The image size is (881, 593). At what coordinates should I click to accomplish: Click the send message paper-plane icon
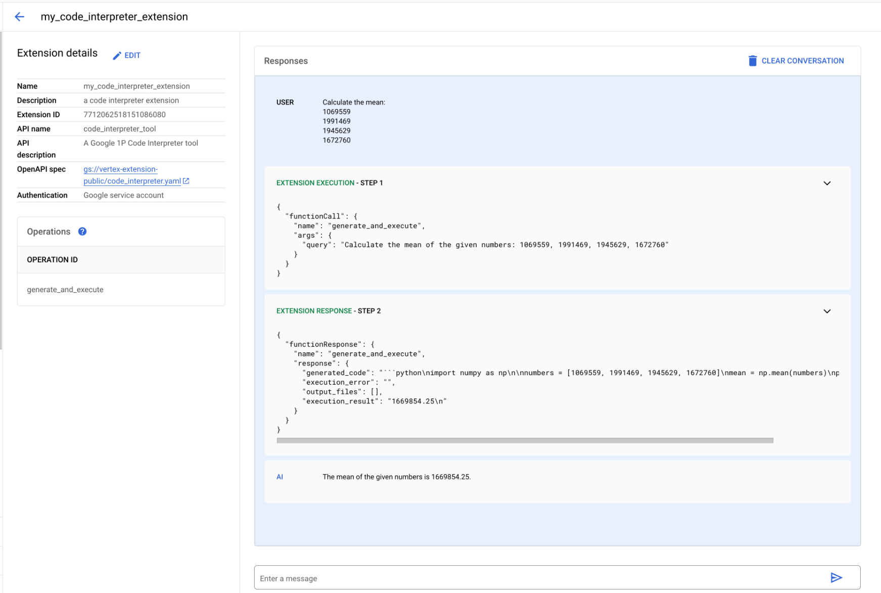(837, 577)
